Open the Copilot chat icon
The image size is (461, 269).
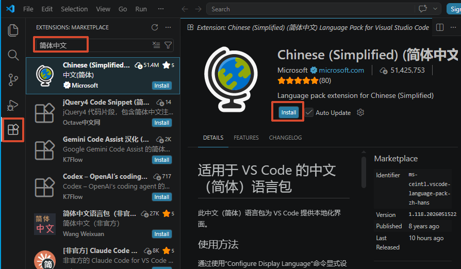[x=423, y=9]
